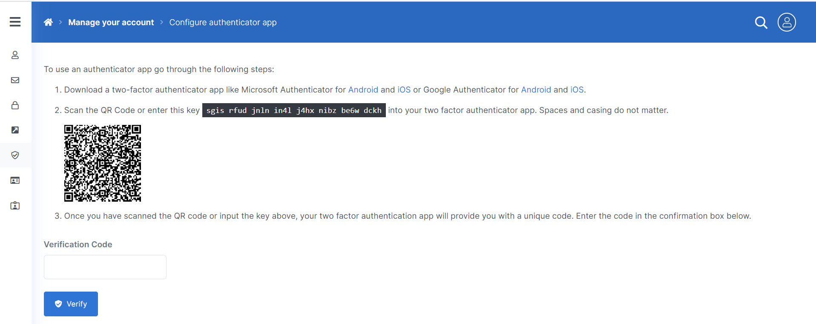Click the Verify button
This screenshot has width=816, height=324.
click(x=71, y=304)
